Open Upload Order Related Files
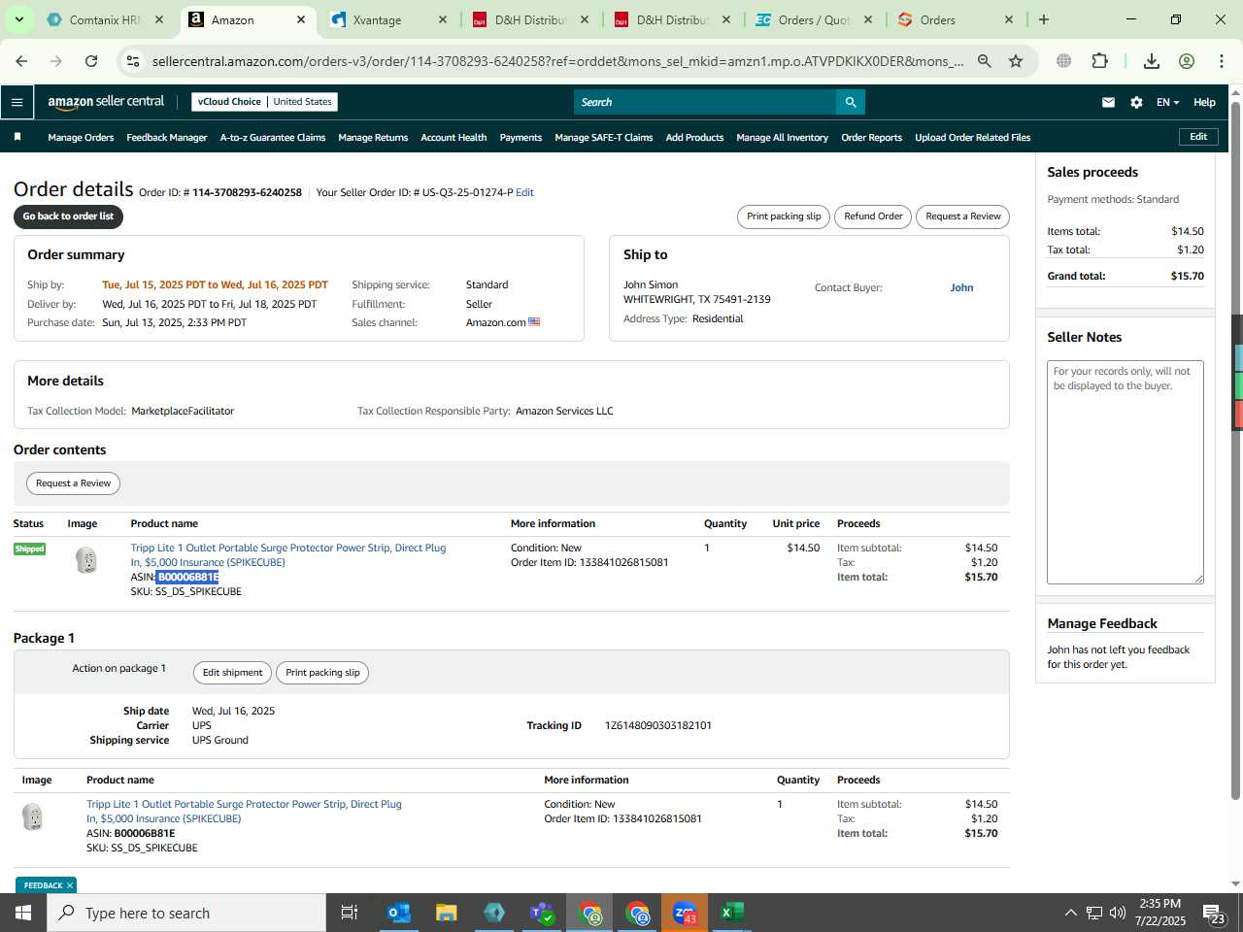The image size is (1243, 932). 972,138
